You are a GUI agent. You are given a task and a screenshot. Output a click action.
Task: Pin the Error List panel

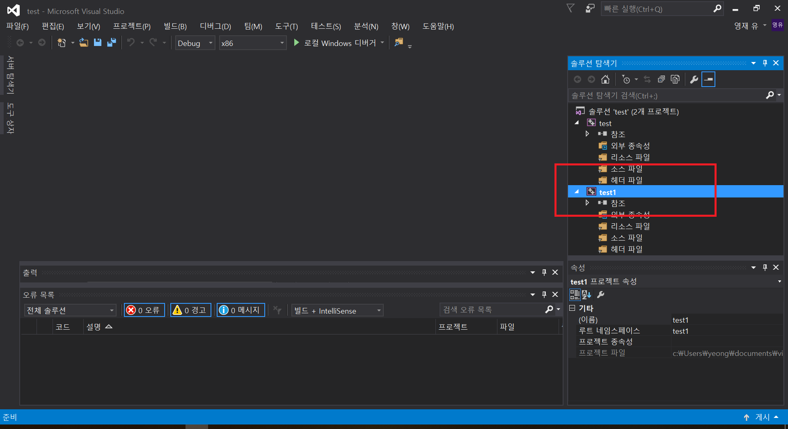coord(544,294)
